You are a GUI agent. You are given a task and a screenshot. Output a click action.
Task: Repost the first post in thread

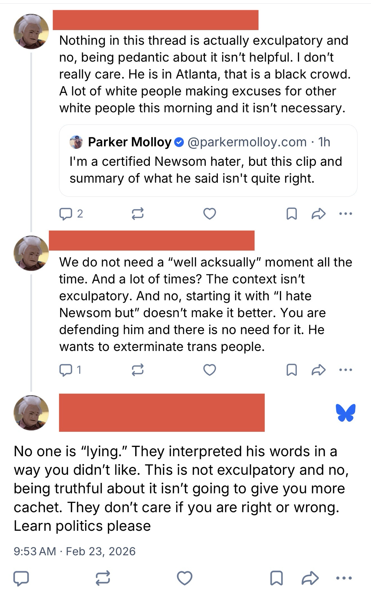138,214
